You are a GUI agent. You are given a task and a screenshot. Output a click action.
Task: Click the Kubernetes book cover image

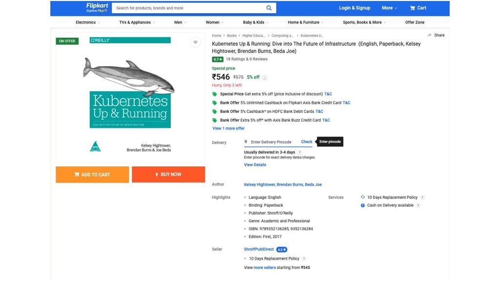130,98
